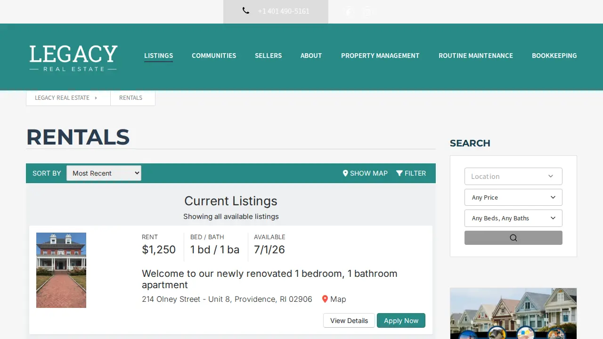The image size is (603, 339).
Task: Click the Legacy Real Estate breadcrumb link
Action: click(x=62, y=98)
